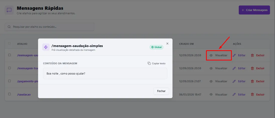This screenshot has height=118, width=275.
Task: Toggle the select-all checkbox in the table header
Action: pyautogui.click(x=9, y=43)
